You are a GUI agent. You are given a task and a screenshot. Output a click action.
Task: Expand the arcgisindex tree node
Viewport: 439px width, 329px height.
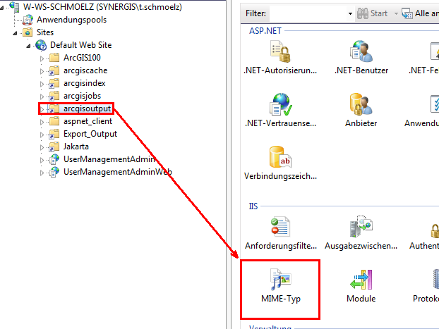tap(42, 84)
